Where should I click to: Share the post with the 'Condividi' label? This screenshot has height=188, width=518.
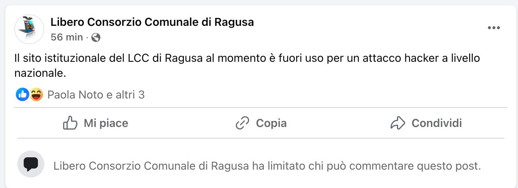pos(437,123)
